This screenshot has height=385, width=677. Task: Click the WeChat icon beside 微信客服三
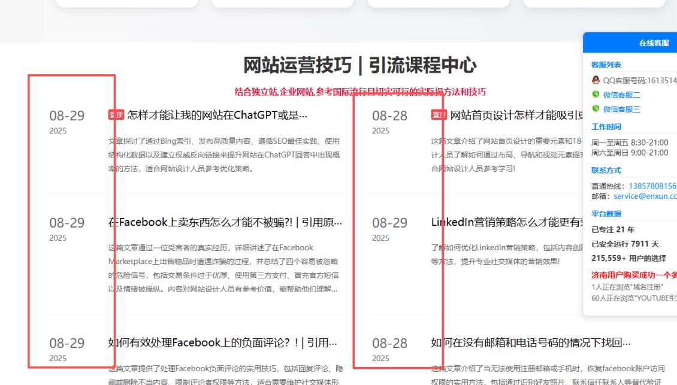click(596, 109)
